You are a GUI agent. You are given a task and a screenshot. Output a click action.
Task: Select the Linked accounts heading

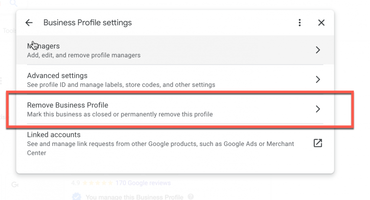[x=53, y=135]
